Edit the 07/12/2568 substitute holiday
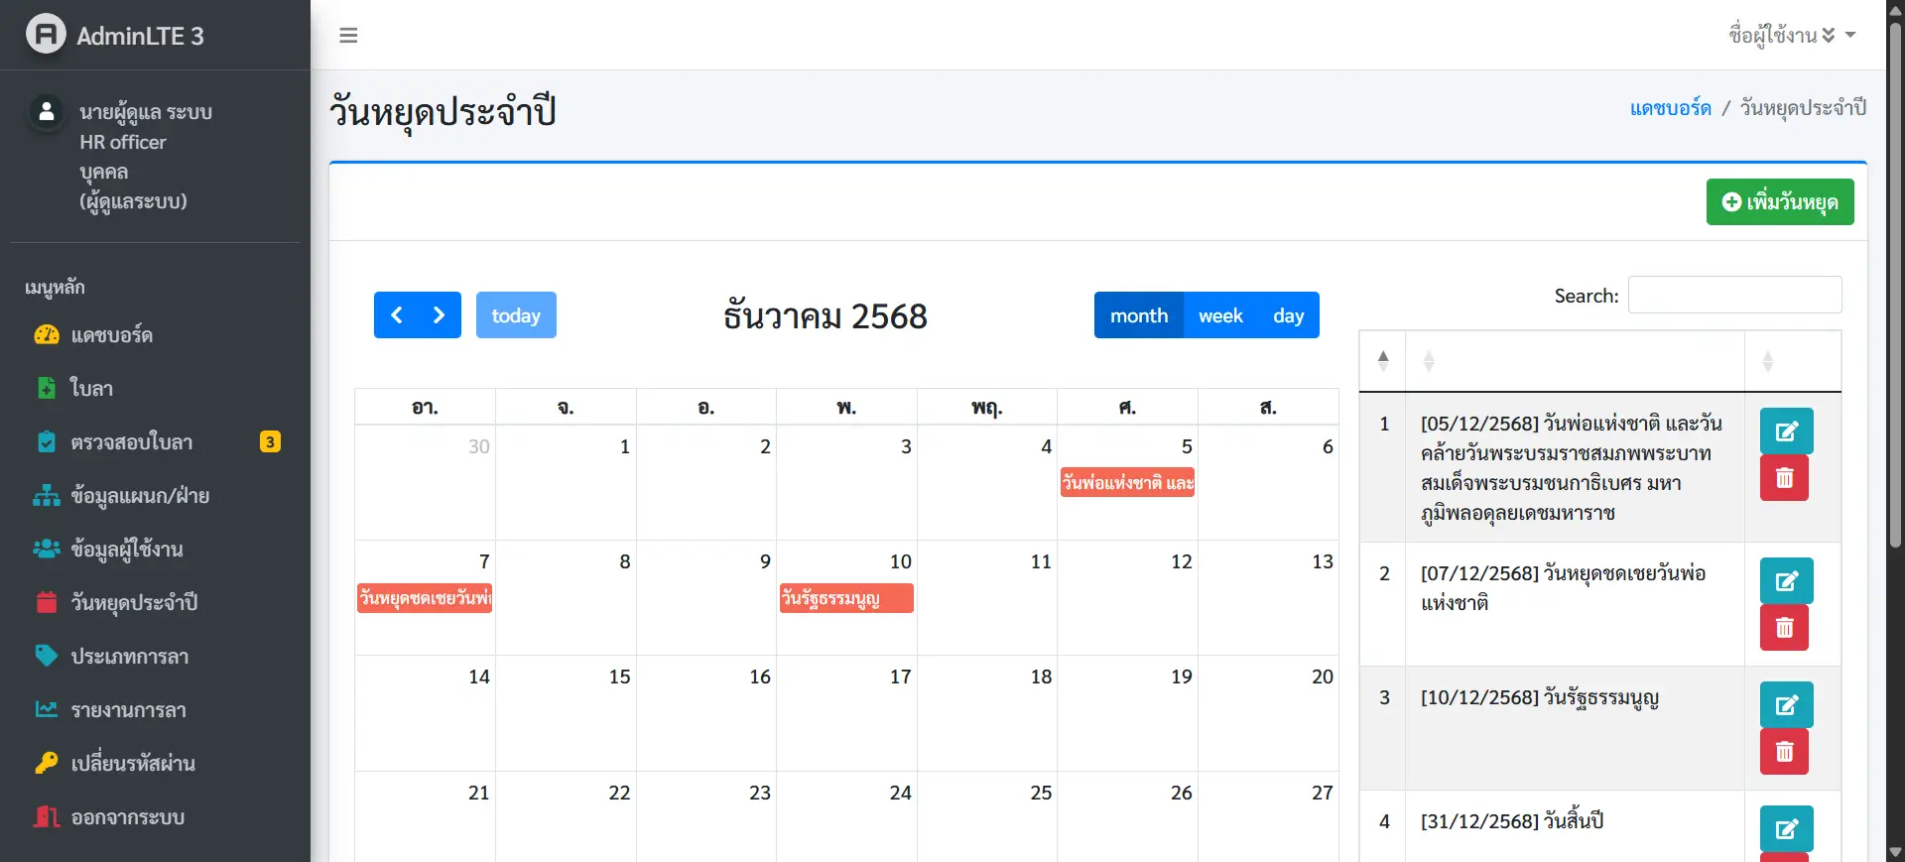The height and width of the screenshot is (862, 1905). 1786,581
